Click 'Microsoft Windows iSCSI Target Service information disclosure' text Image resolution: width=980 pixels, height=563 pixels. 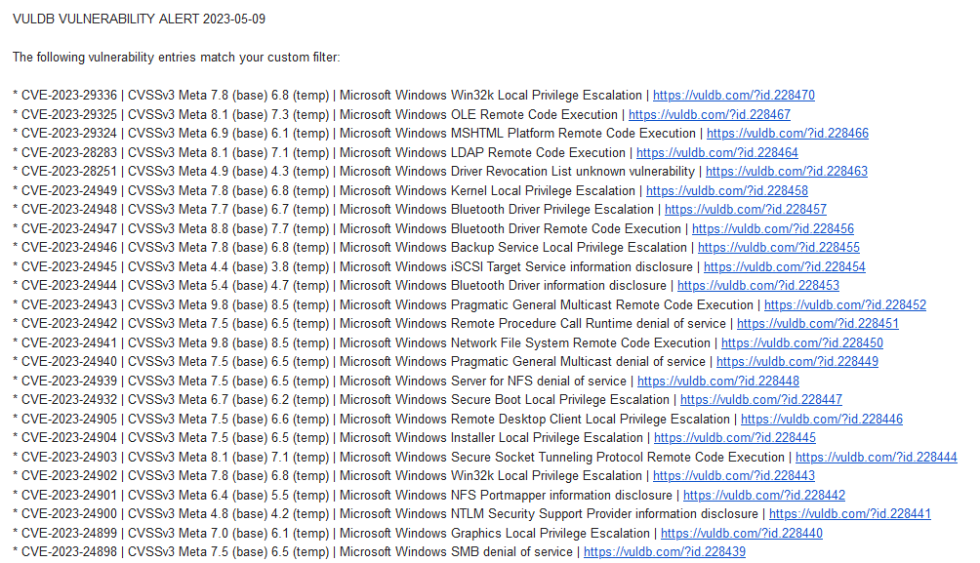coord(516,266)
